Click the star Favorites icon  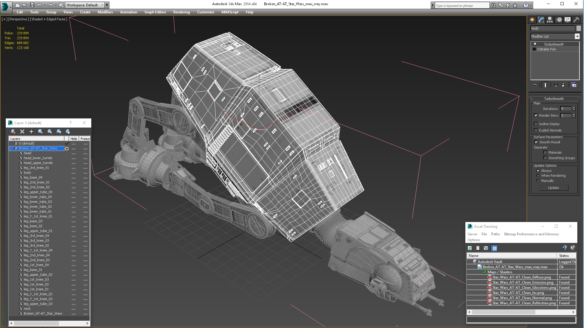click(x=515, y=5)
